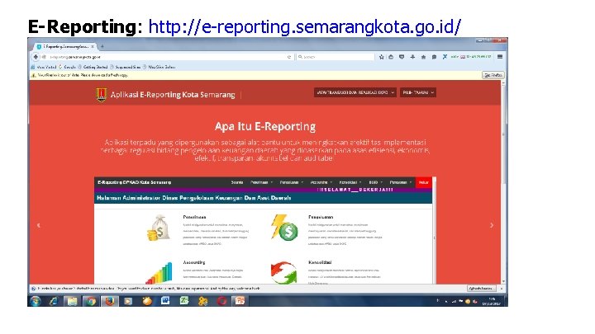595x334 pixels.
Task: Open the Getting Started bookmark
Action: point(93,67)
